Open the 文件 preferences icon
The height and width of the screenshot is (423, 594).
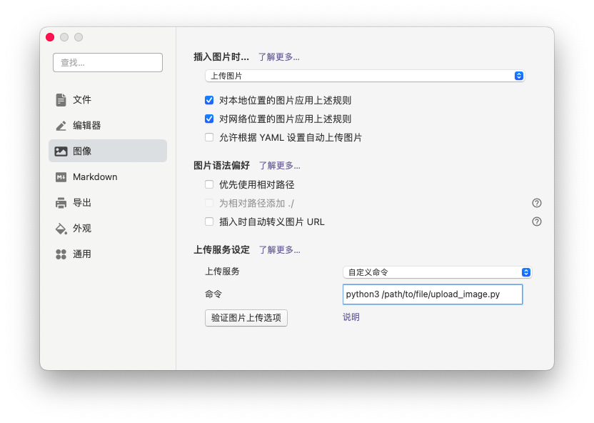click(61, 100)
